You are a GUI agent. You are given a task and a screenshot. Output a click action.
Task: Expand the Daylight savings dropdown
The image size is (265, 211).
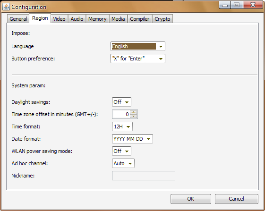click(121, 102)
